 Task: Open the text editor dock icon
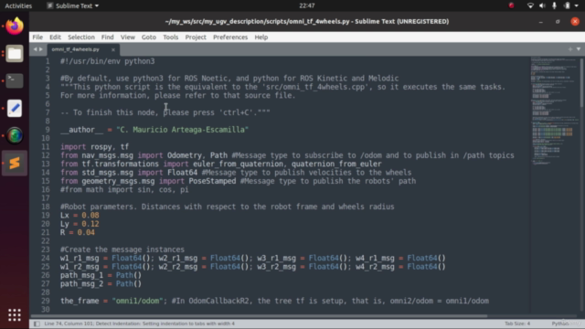(x=15, y=108)
